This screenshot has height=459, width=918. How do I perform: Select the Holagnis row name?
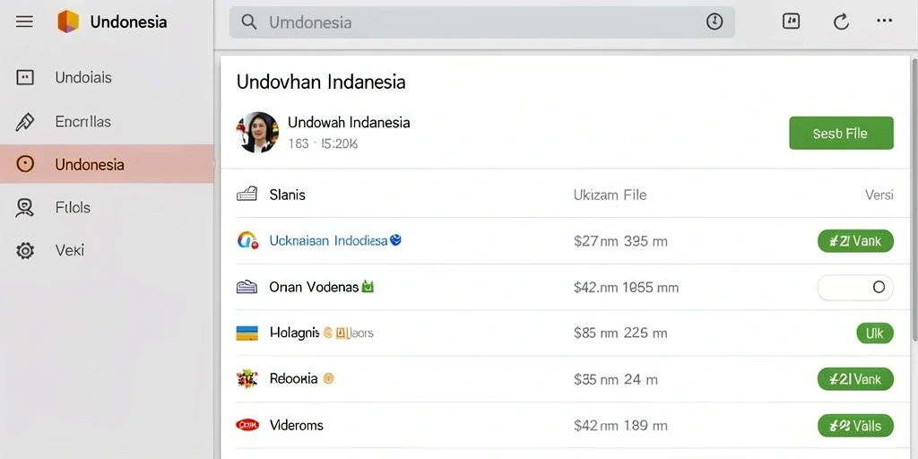point(294,333)
